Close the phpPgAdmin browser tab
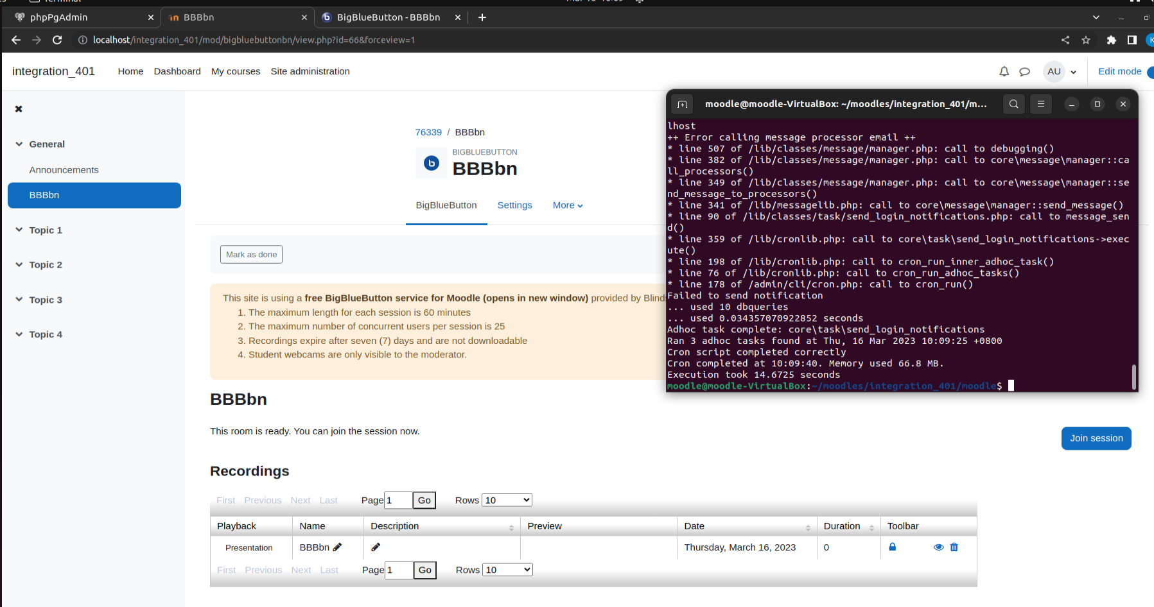The image size is (1154, 607). [151, 17]
